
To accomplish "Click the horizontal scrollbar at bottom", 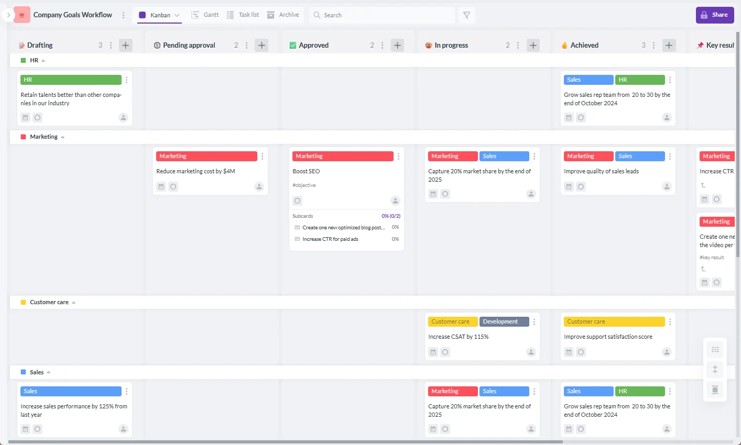I will 286,442.
